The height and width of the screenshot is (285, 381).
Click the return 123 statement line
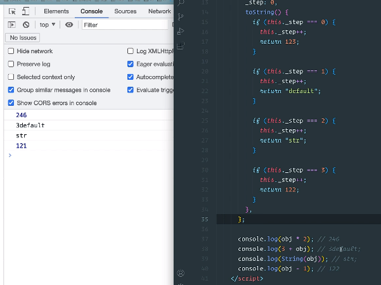[x=280, y=42]
